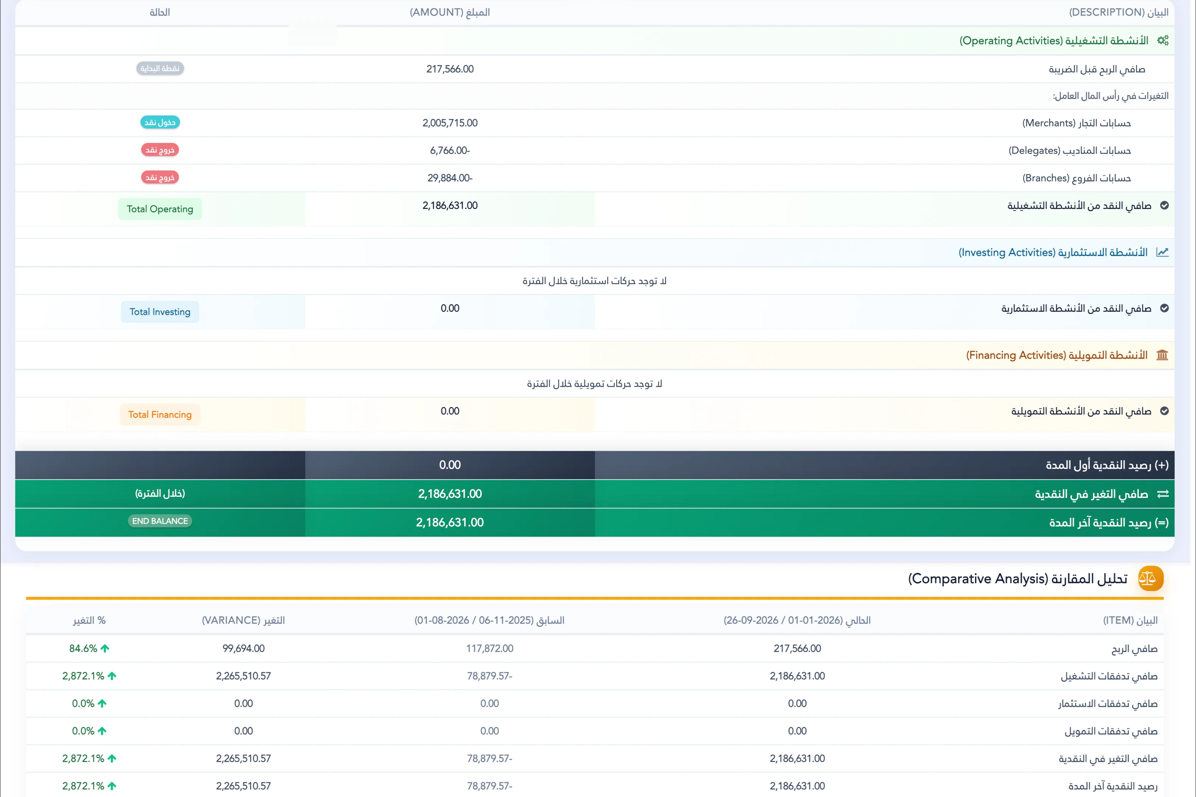
Task: Click the Operating Activities gears icon
Action: point(1162,40)
